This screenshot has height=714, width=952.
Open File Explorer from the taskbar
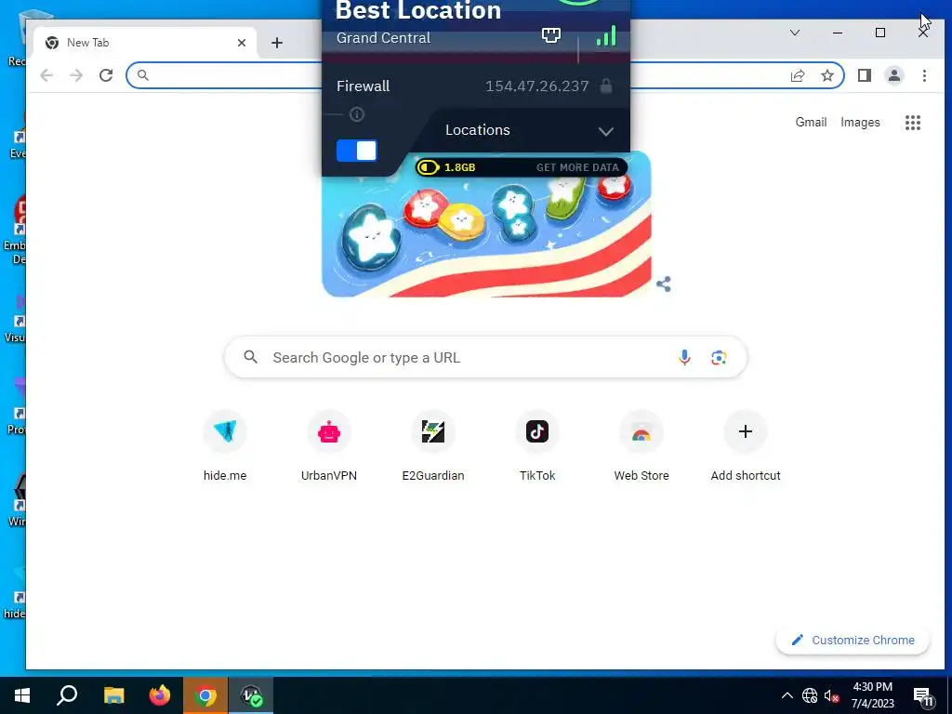click(x=113, y=695)
